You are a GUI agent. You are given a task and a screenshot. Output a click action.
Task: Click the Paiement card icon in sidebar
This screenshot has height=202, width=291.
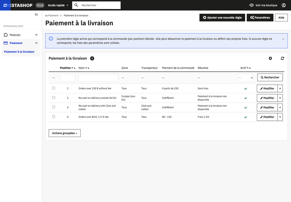6,43
